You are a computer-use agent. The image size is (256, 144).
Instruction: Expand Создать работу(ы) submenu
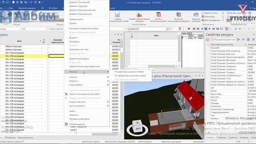pos(87,102)
